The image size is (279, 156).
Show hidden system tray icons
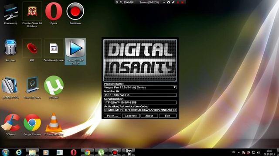(239, 153)
